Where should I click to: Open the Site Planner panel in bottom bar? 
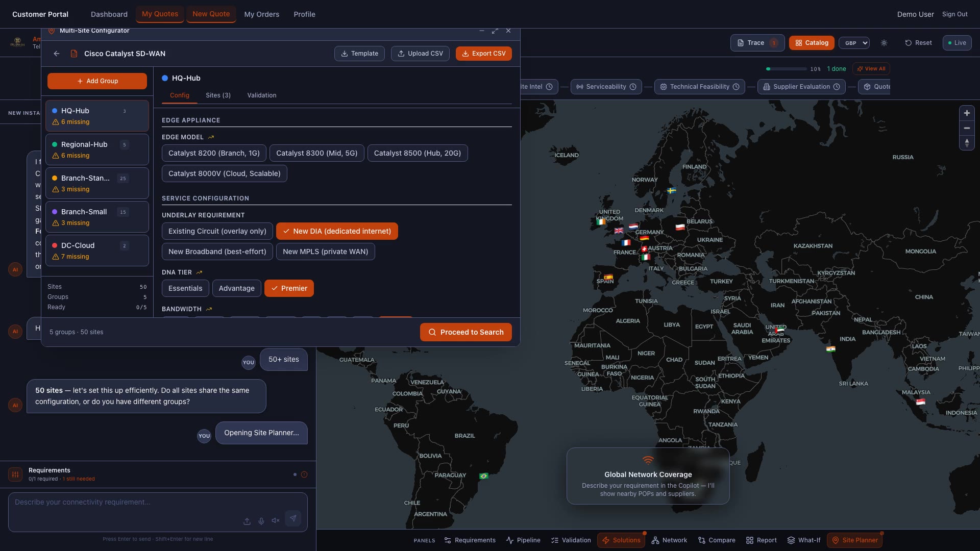(x=855, y=540)
